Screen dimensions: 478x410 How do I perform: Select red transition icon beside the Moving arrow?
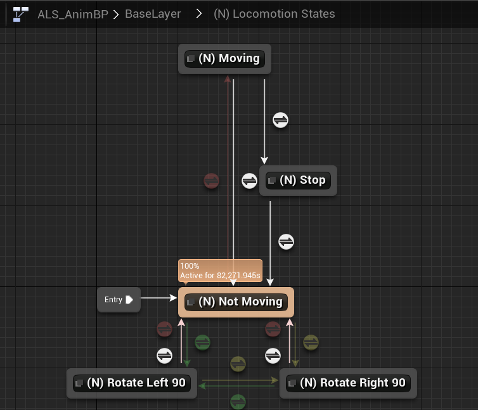[x=211, y=181]
